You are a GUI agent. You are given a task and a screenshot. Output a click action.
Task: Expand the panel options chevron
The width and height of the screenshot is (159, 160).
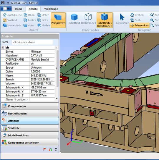(56, 149)
